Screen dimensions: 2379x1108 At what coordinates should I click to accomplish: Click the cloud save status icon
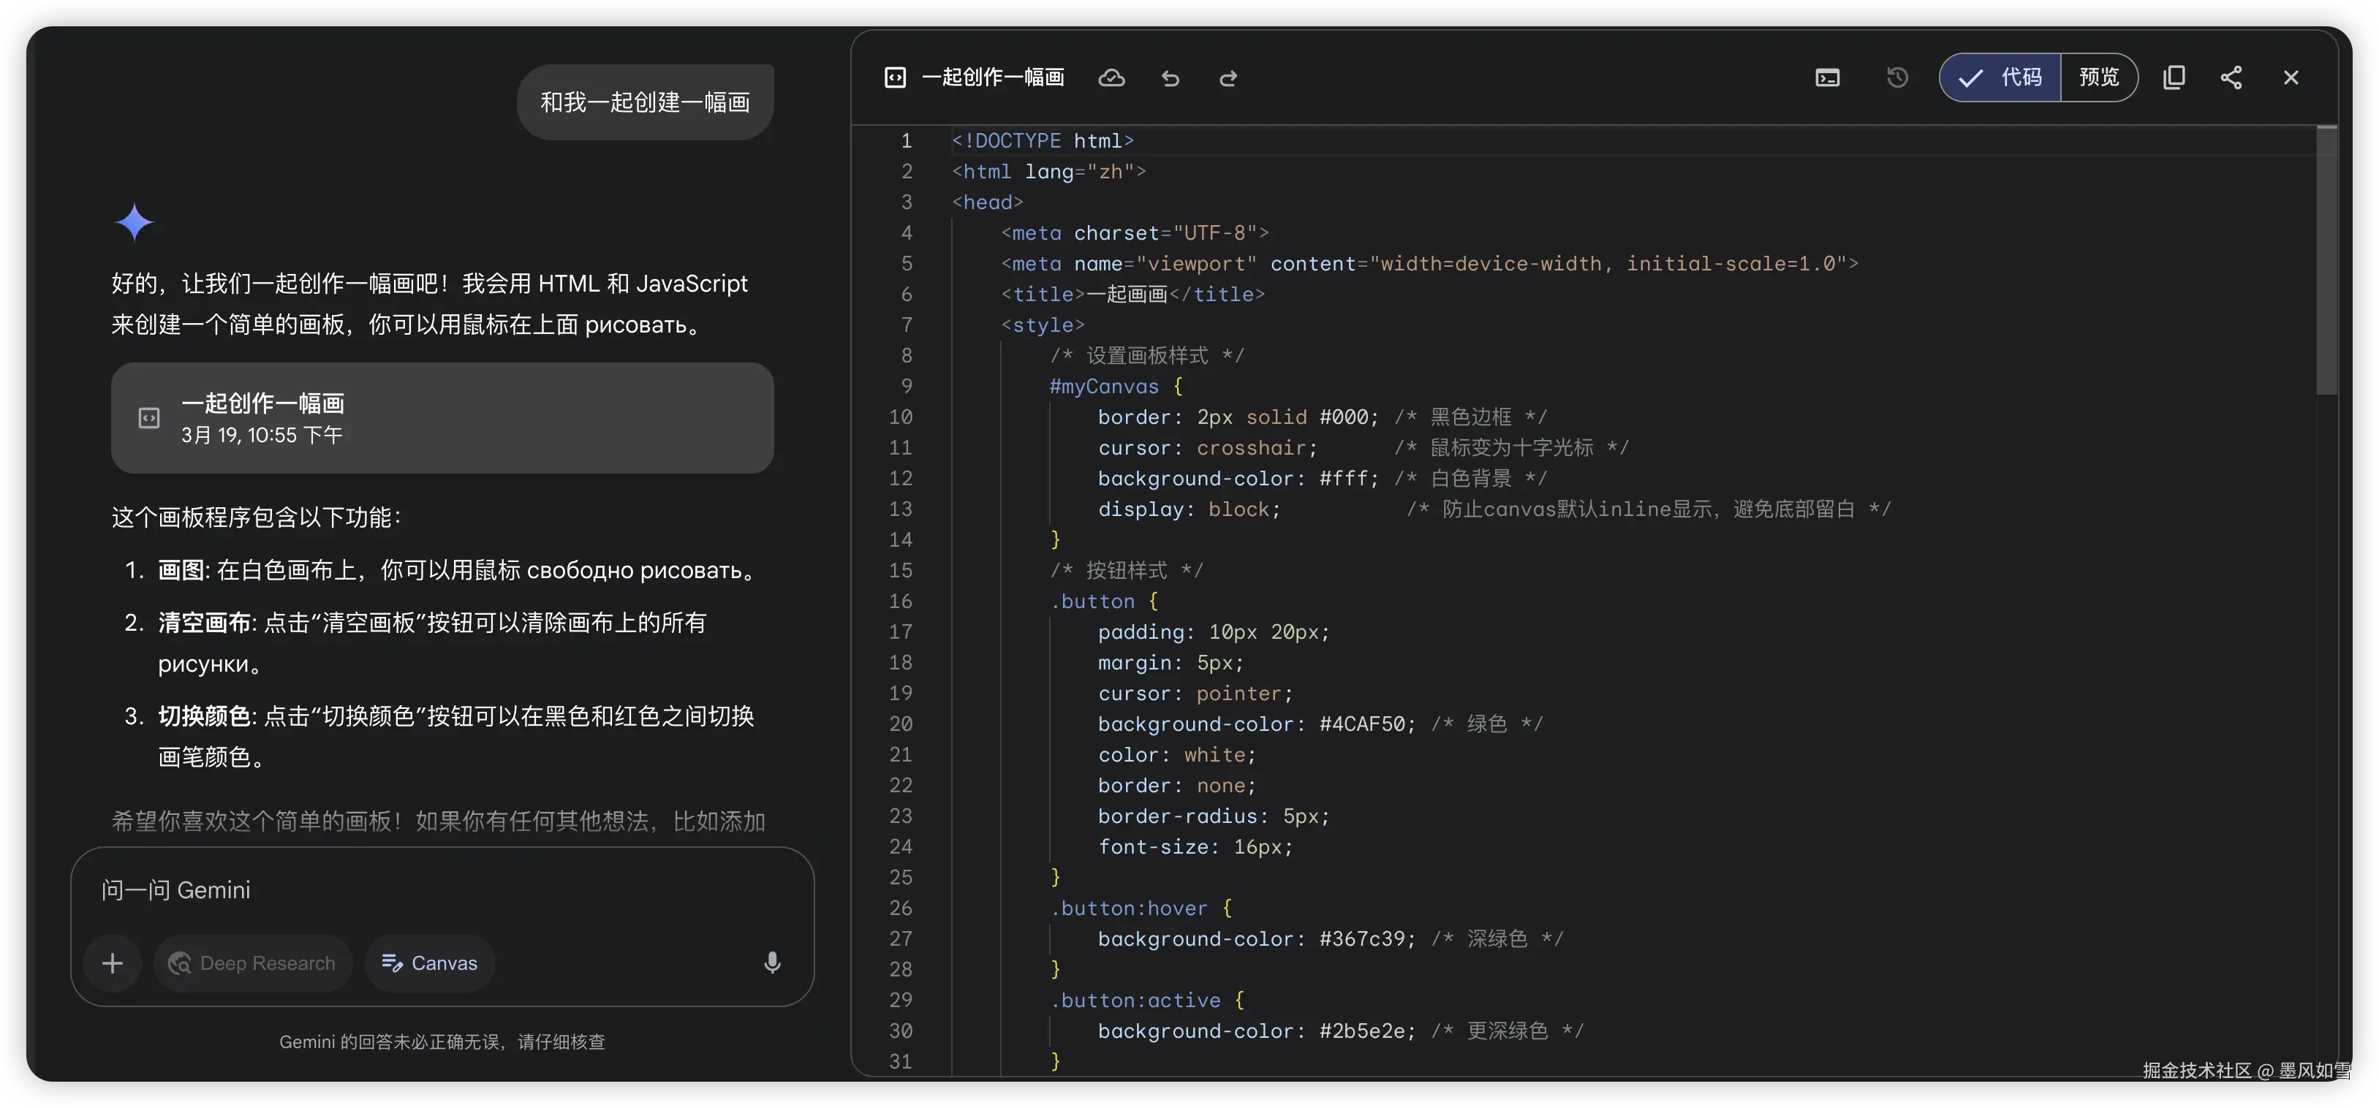click(x=1111, y=78)
